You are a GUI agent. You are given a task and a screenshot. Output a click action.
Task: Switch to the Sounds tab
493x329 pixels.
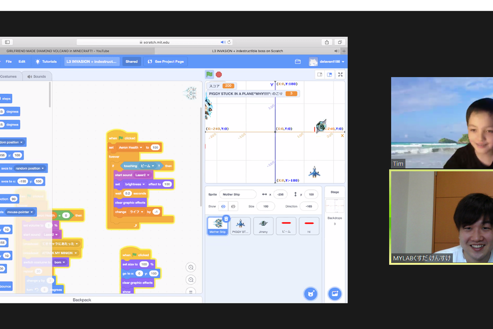pos(37,76)
